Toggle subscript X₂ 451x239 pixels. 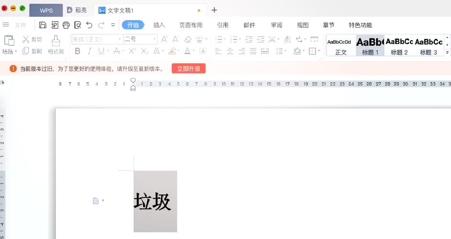[145, 51]
